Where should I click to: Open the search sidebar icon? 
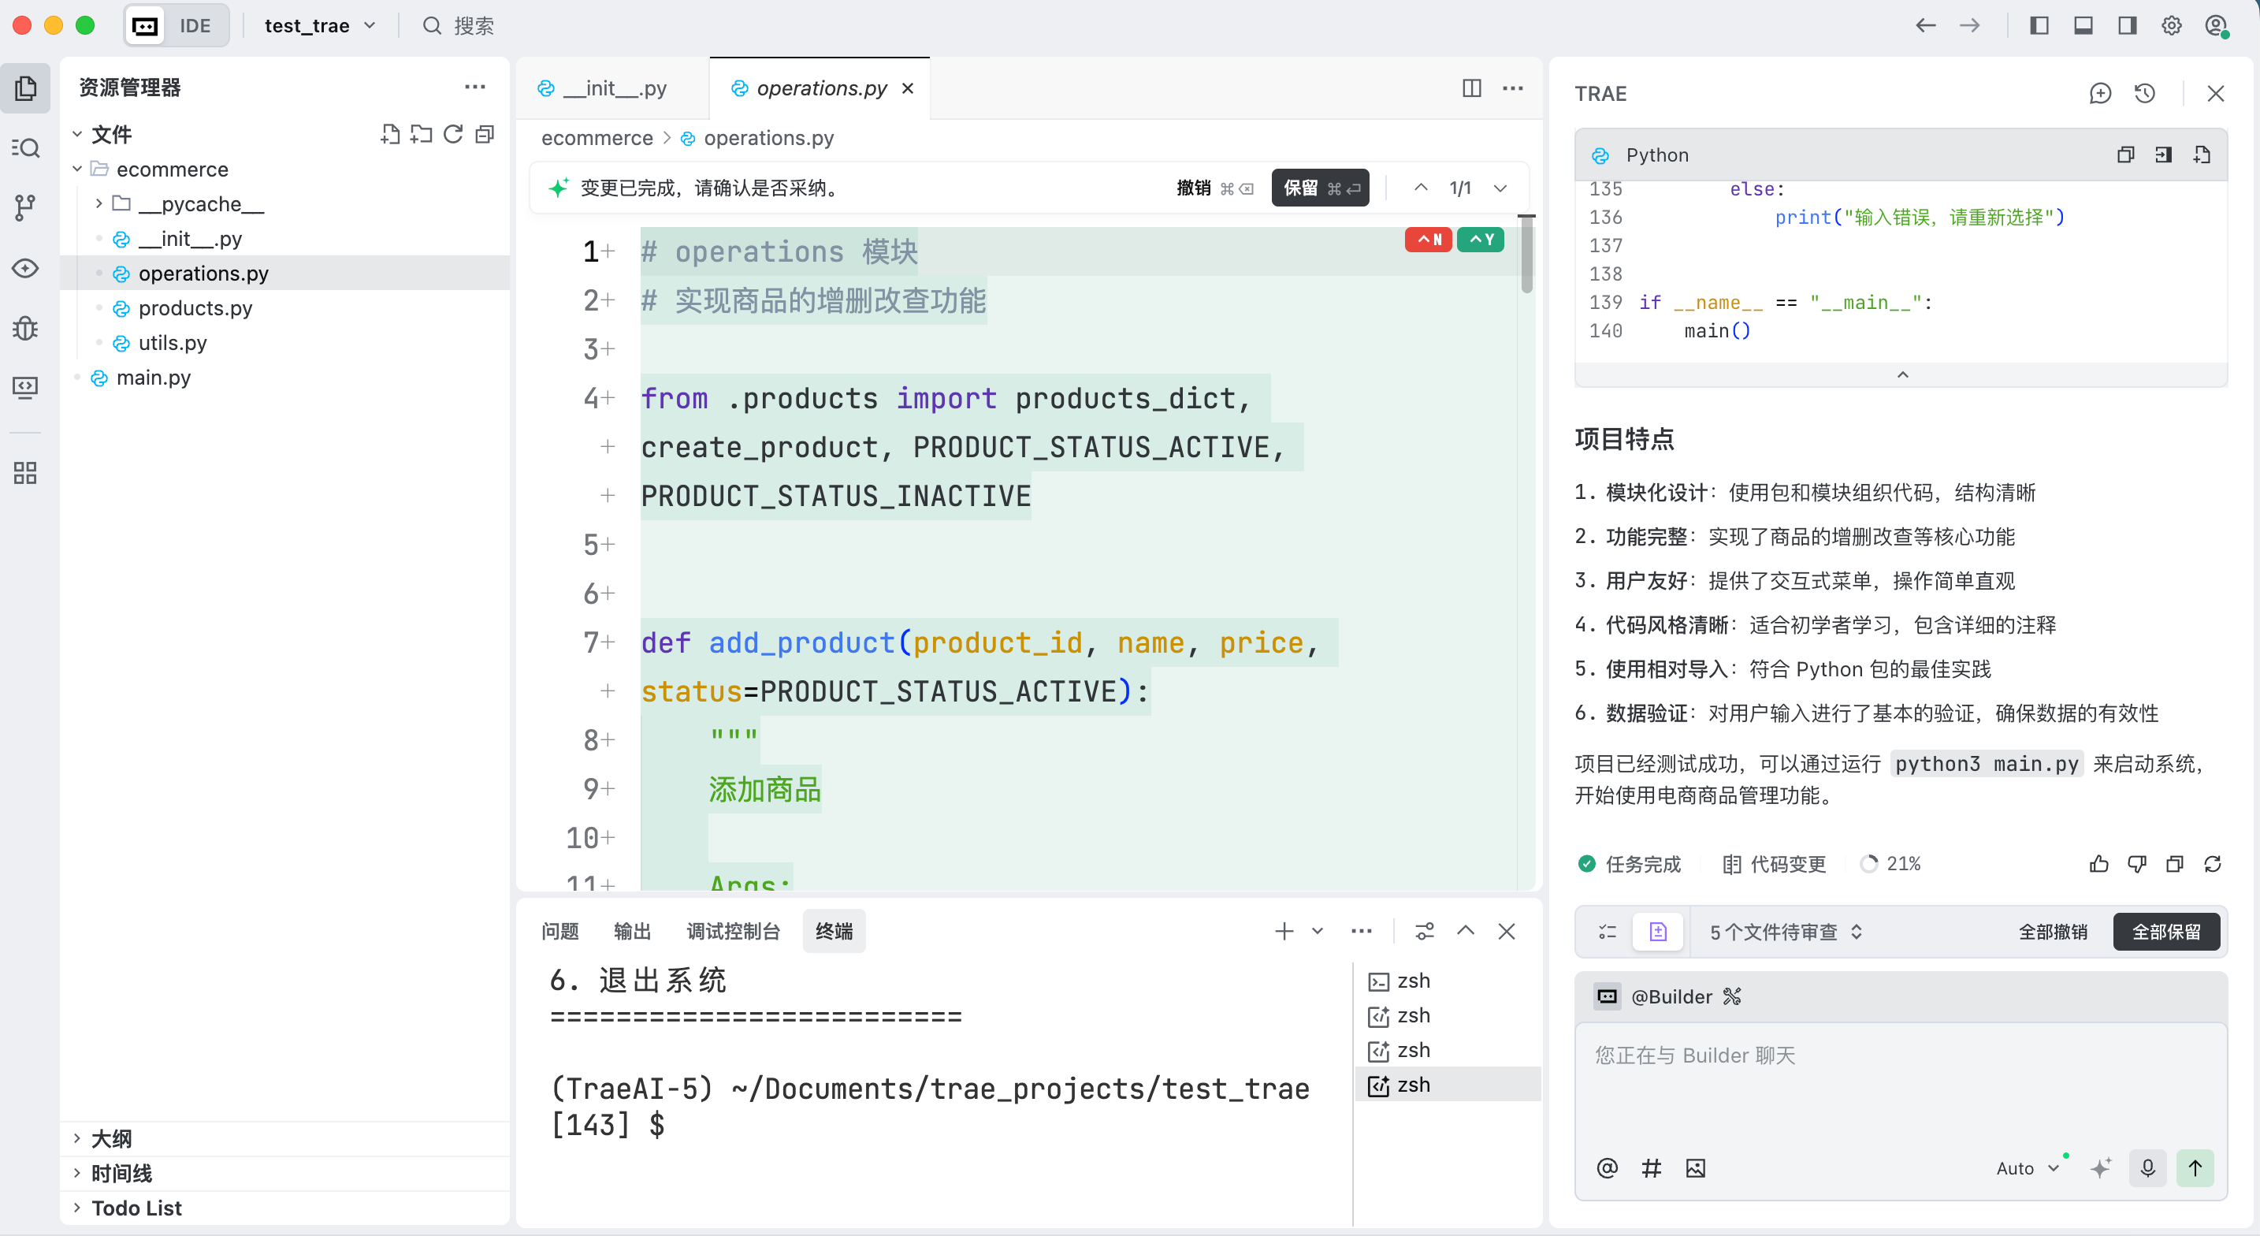(25, 147)
